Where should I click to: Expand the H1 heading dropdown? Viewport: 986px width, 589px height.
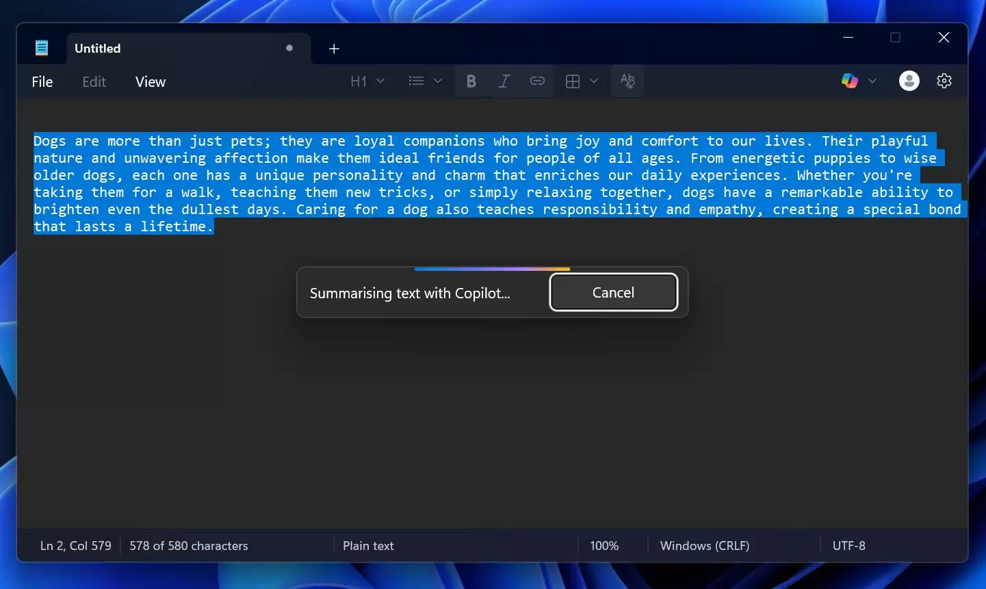[x=367, y=81]
